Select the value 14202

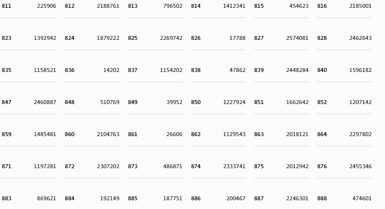tap(111, 70)
